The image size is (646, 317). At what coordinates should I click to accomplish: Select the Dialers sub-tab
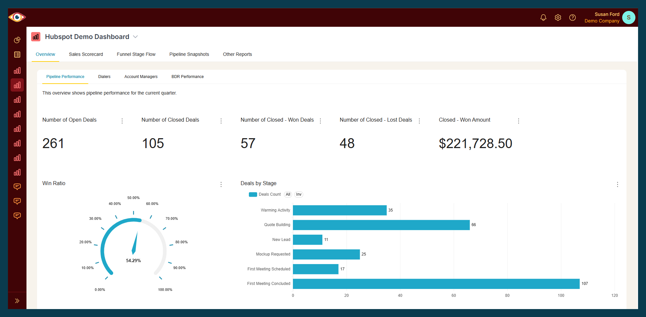[x=104, y=77]
